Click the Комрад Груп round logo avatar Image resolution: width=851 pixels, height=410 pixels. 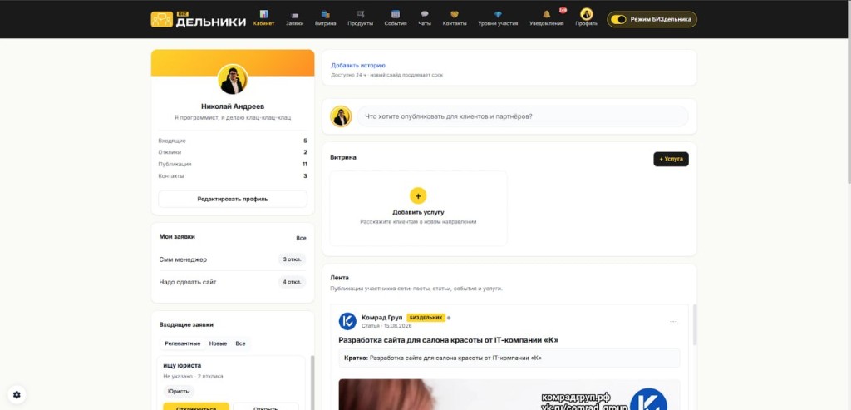coord(347,321)
